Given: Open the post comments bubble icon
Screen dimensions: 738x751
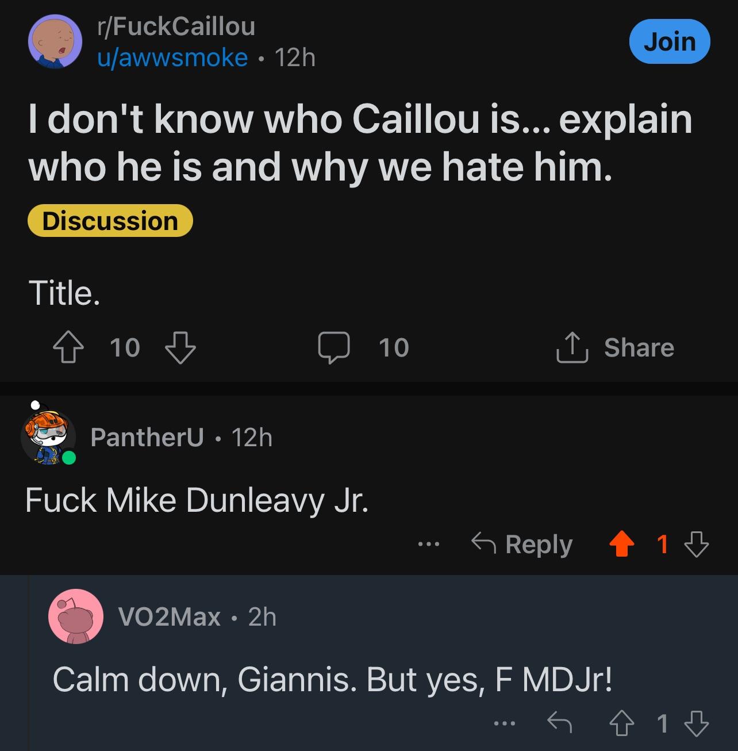Looking at the screenshot, I should pos(334,347).
